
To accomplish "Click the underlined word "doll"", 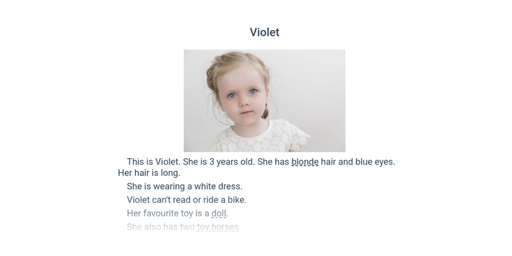I will point(219,213).
